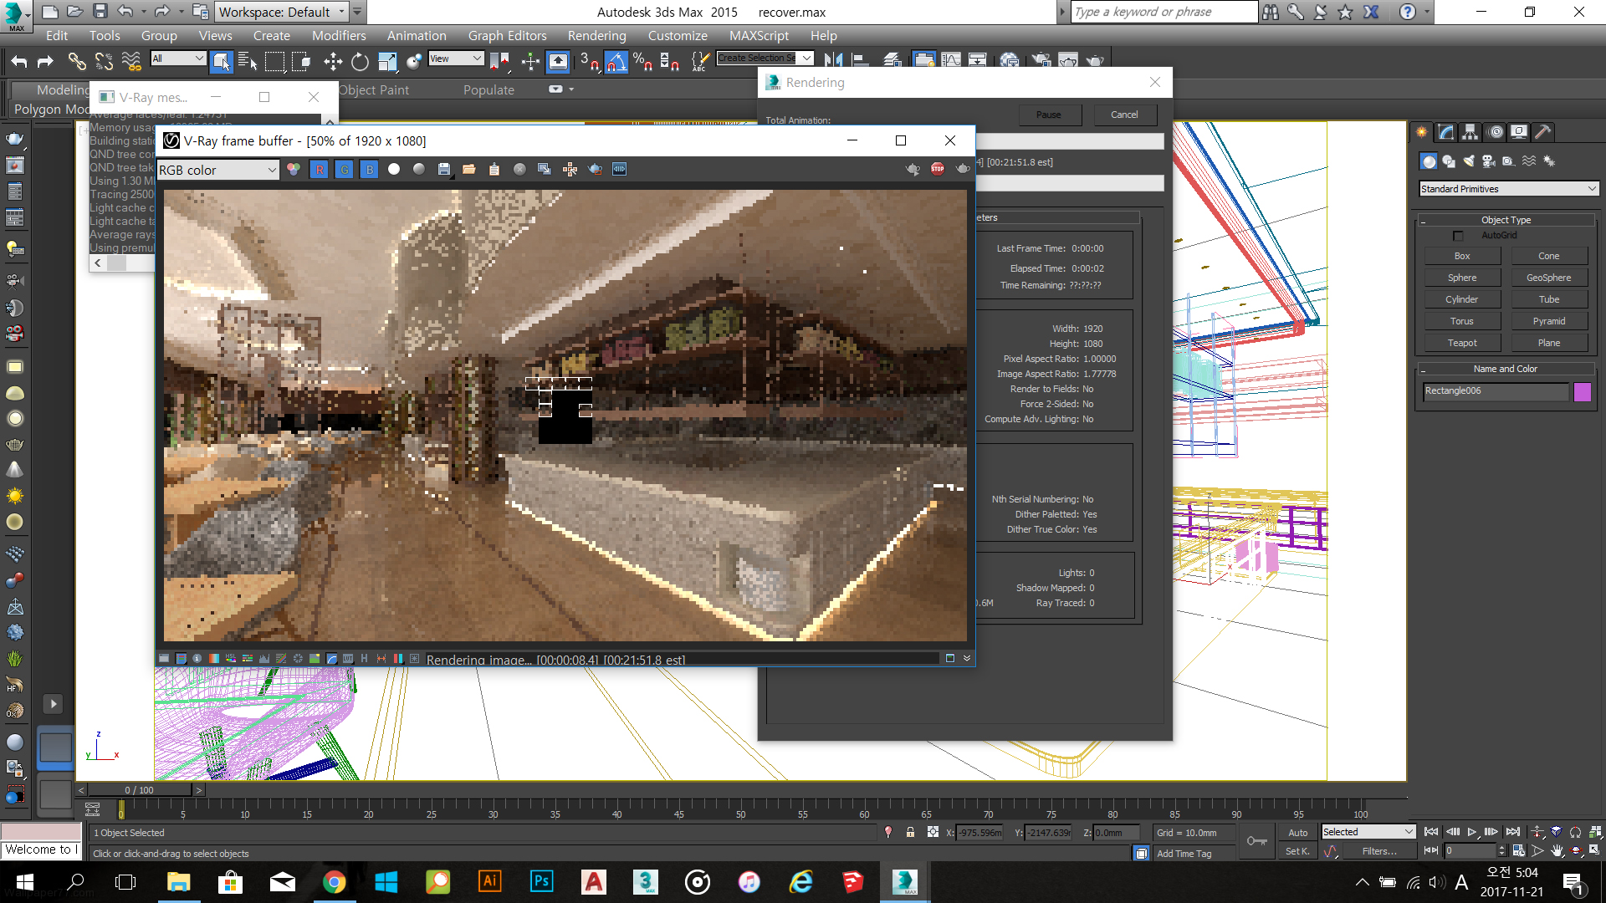Screen dimensions: 1606x903
Task: Open the MAXScript menu
Action: pos(759,35)
